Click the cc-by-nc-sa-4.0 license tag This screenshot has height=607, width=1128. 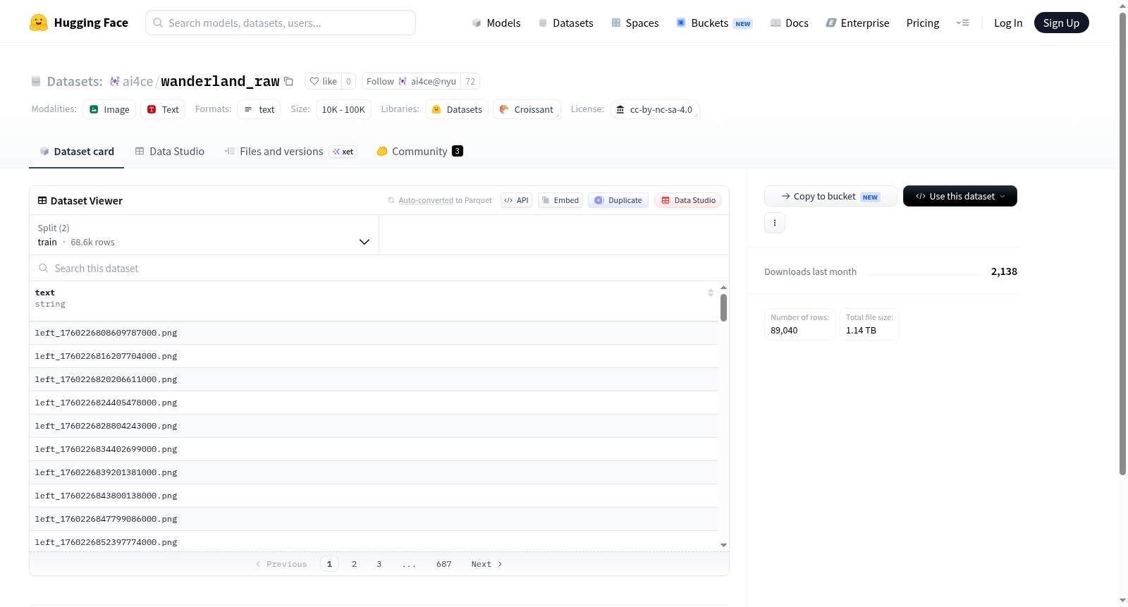coord(654,109)
